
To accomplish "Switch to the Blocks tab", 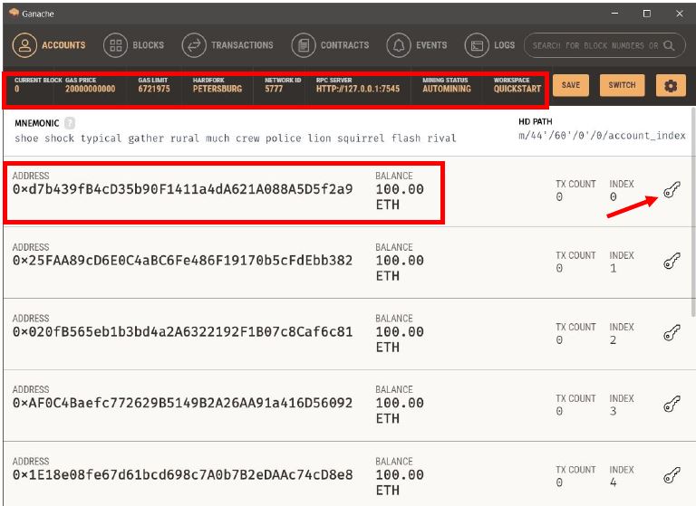I will [134, 45].
